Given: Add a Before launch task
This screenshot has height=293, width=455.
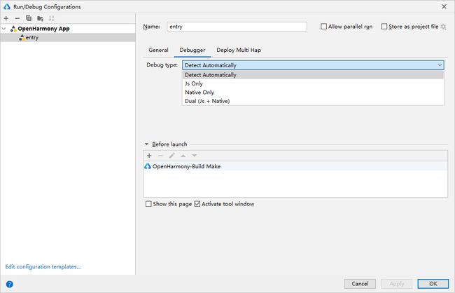Looking at the screenshot, I should tap(149, 156).
